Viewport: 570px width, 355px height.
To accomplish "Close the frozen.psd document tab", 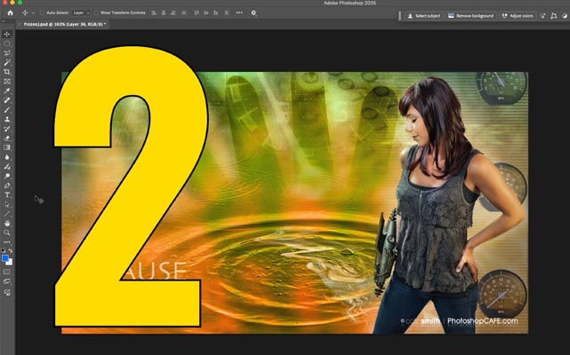I will click(x=20, y=24).
